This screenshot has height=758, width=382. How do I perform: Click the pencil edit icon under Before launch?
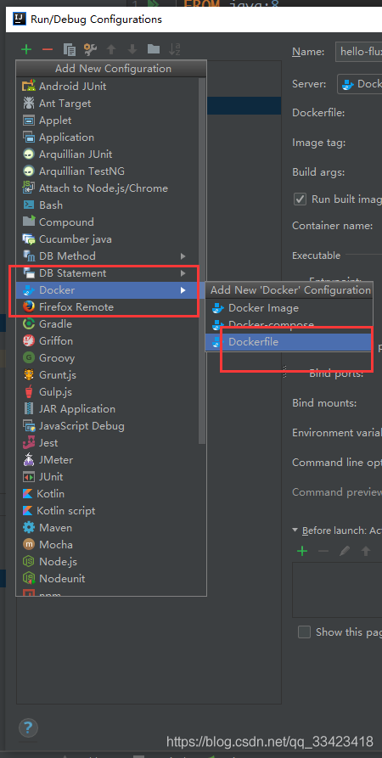click(x=345, y=551)
